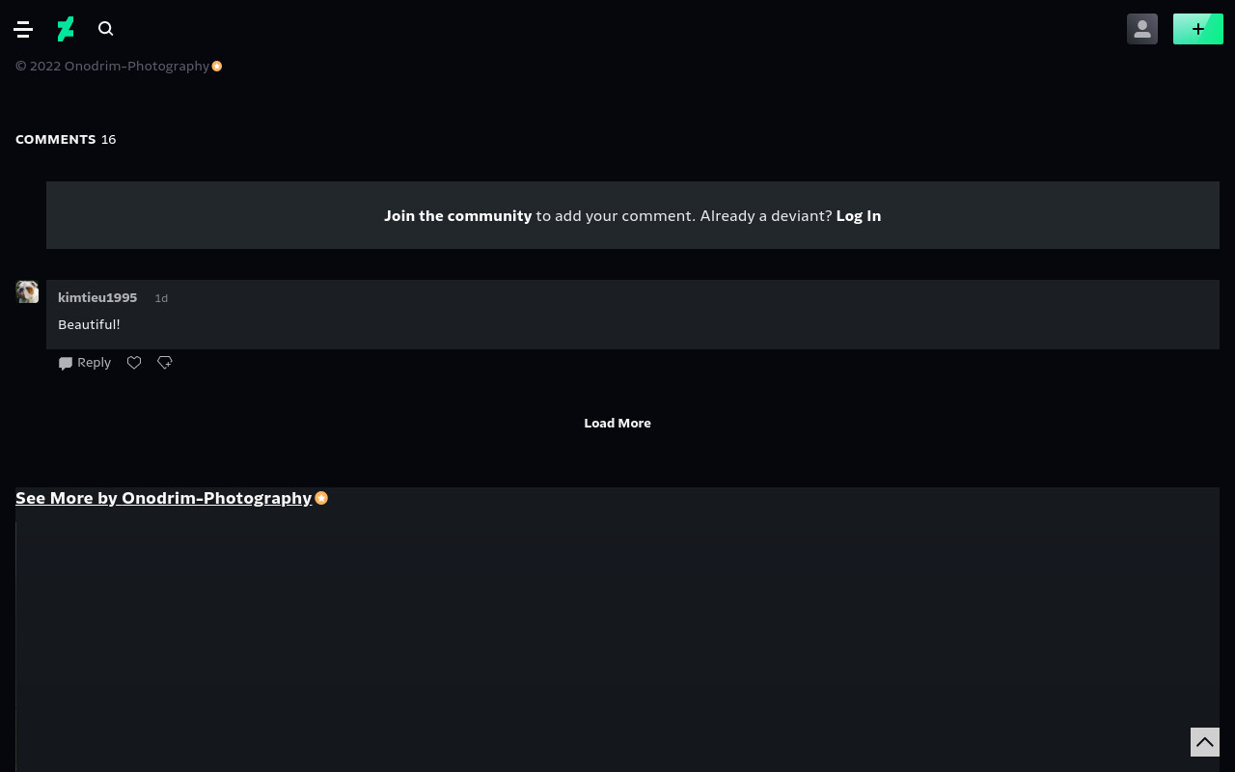Click the Reply speech bubble icon
Screen dimensions: 1235x772
click(x=66, y=364)
